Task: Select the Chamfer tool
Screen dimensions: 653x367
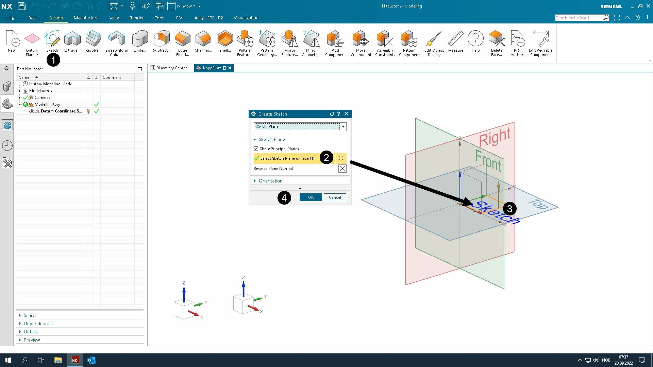Action: point(203,39)
